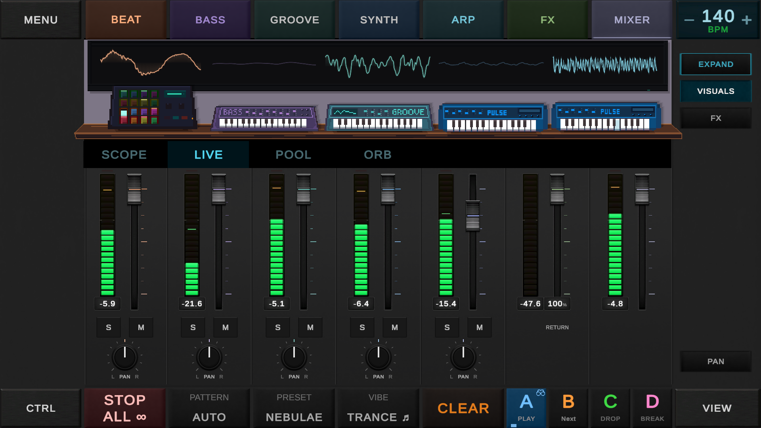Solo the third channel at -5.1
The height and width of the screenshot is (428, 761).
click(278, 327)
